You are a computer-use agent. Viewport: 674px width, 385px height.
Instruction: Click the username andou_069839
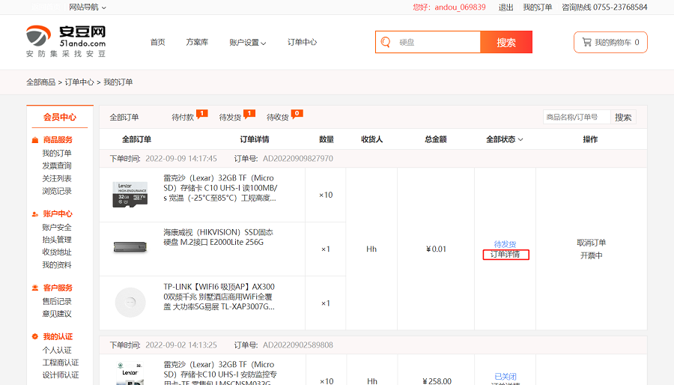pos(460,7)
